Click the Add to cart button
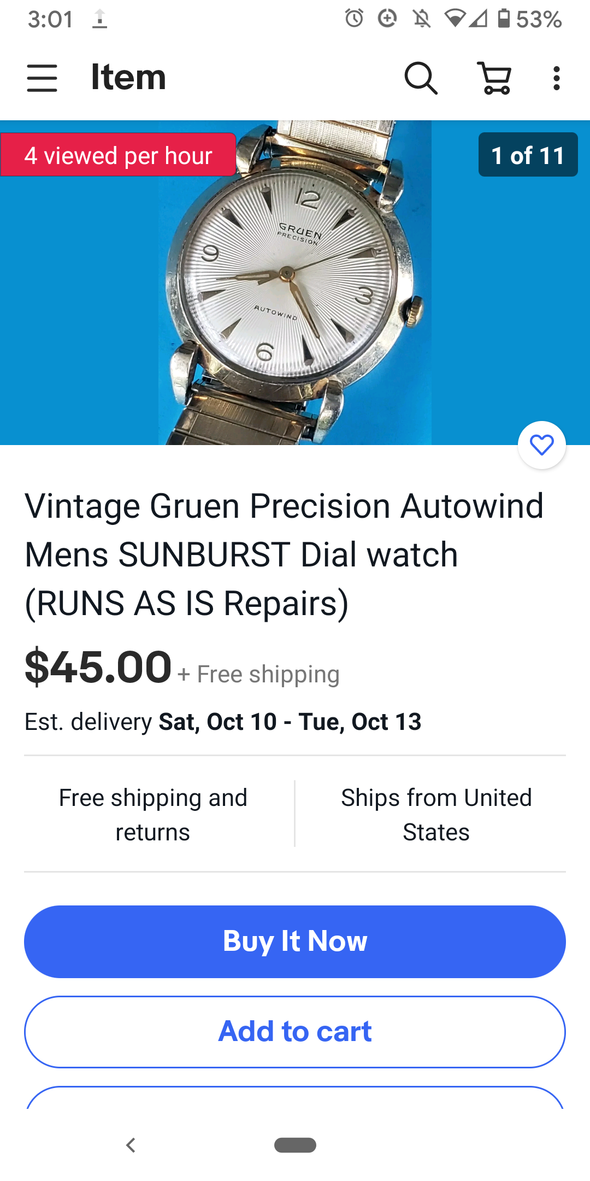 [295, 1032]
